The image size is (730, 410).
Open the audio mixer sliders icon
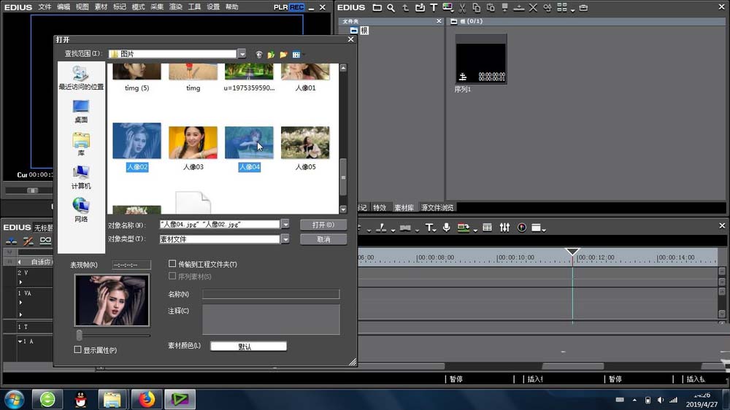point(504,228)
